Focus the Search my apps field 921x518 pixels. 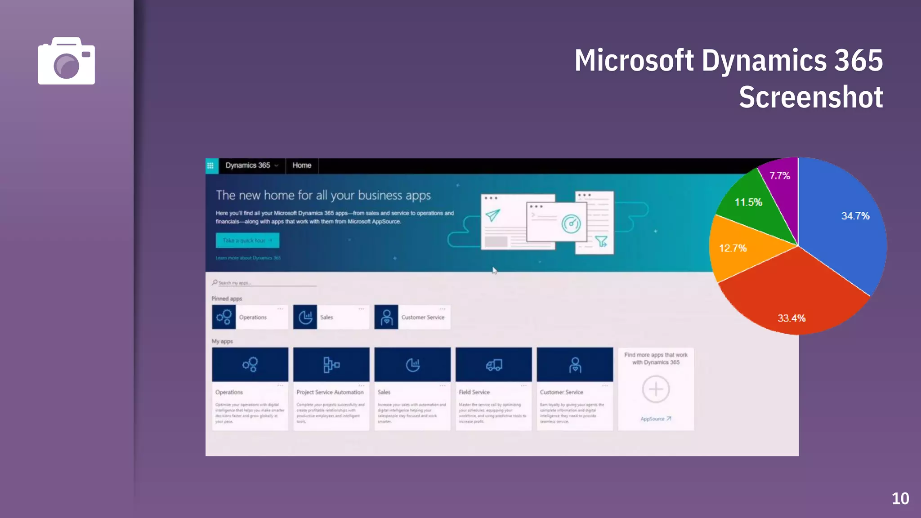click(264, 283)
